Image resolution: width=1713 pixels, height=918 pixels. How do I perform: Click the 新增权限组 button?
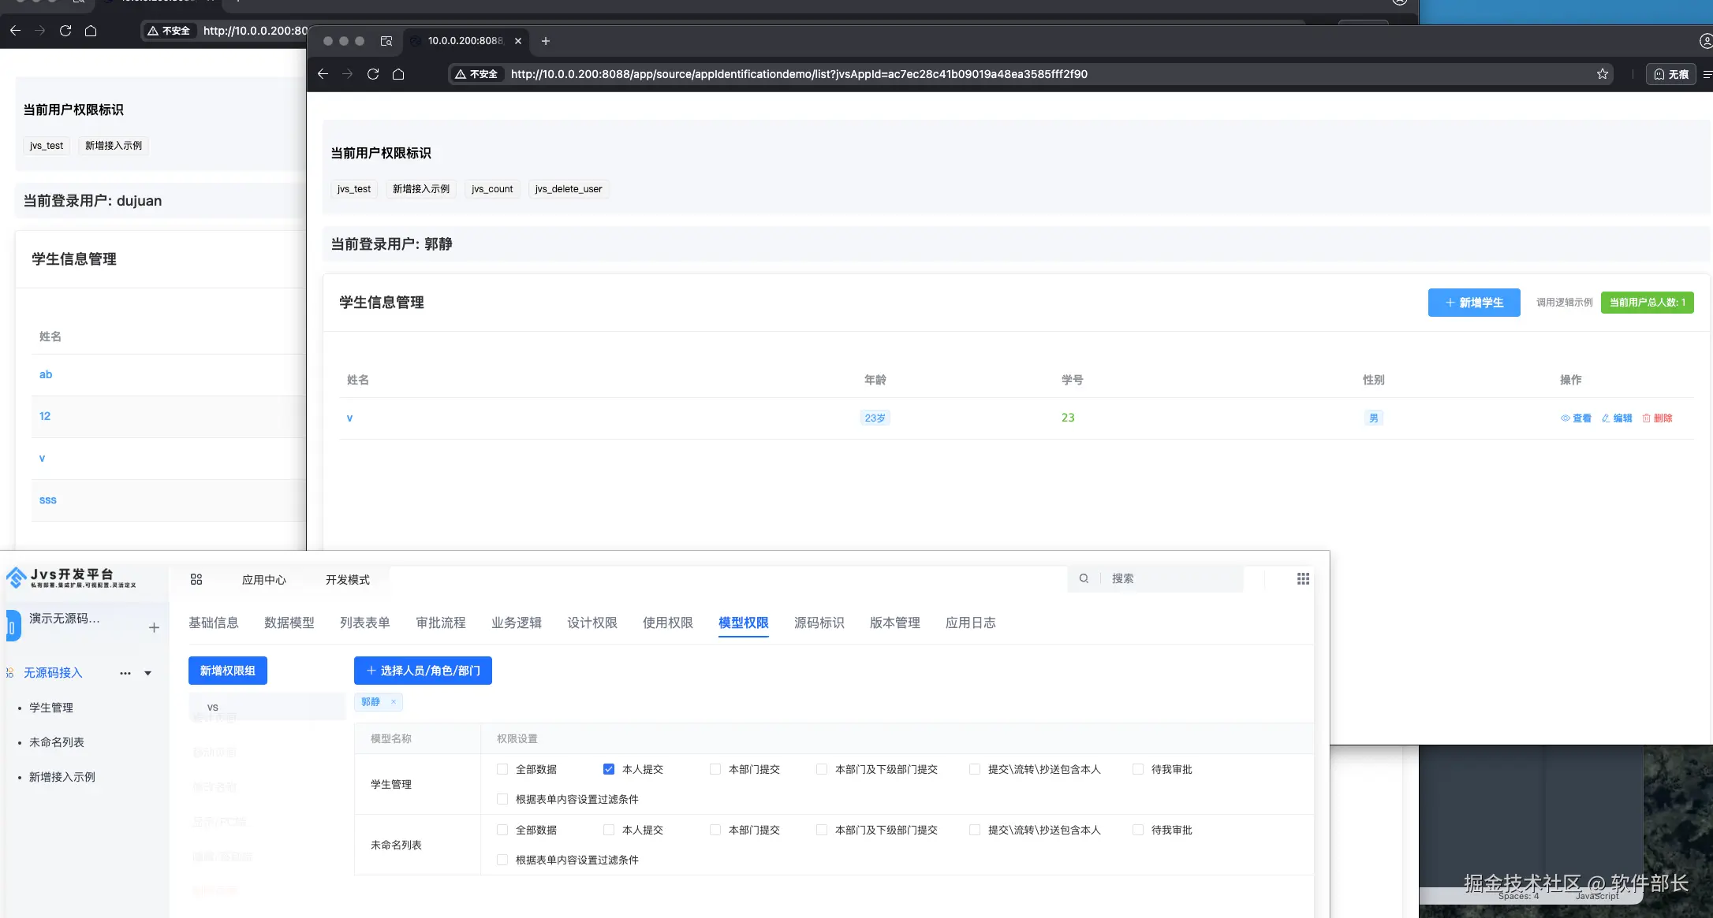227,671
